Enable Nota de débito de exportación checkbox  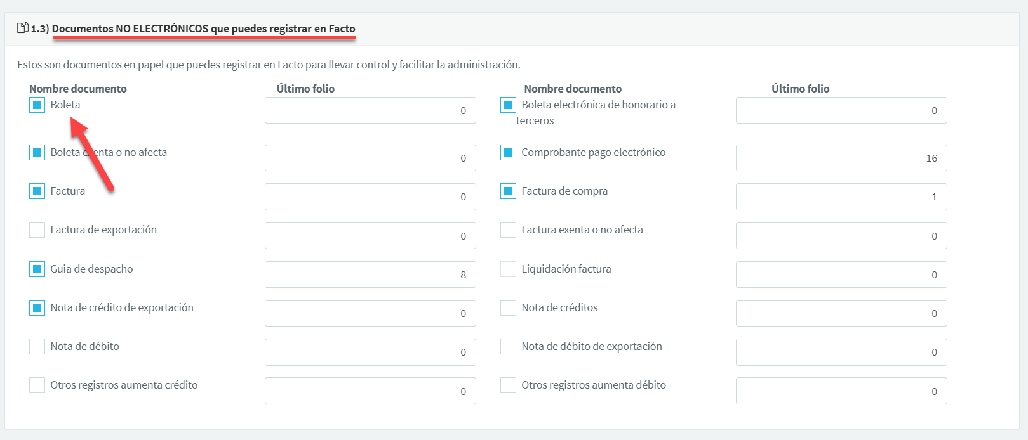click(x=508, y=346)
